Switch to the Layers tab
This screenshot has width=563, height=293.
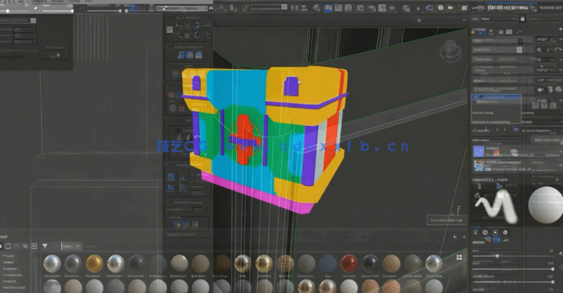click(478, 7)
